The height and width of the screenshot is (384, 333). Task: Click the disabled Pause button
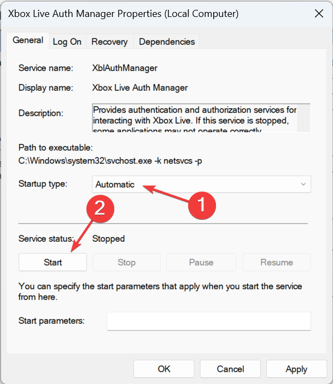point(201,262)
